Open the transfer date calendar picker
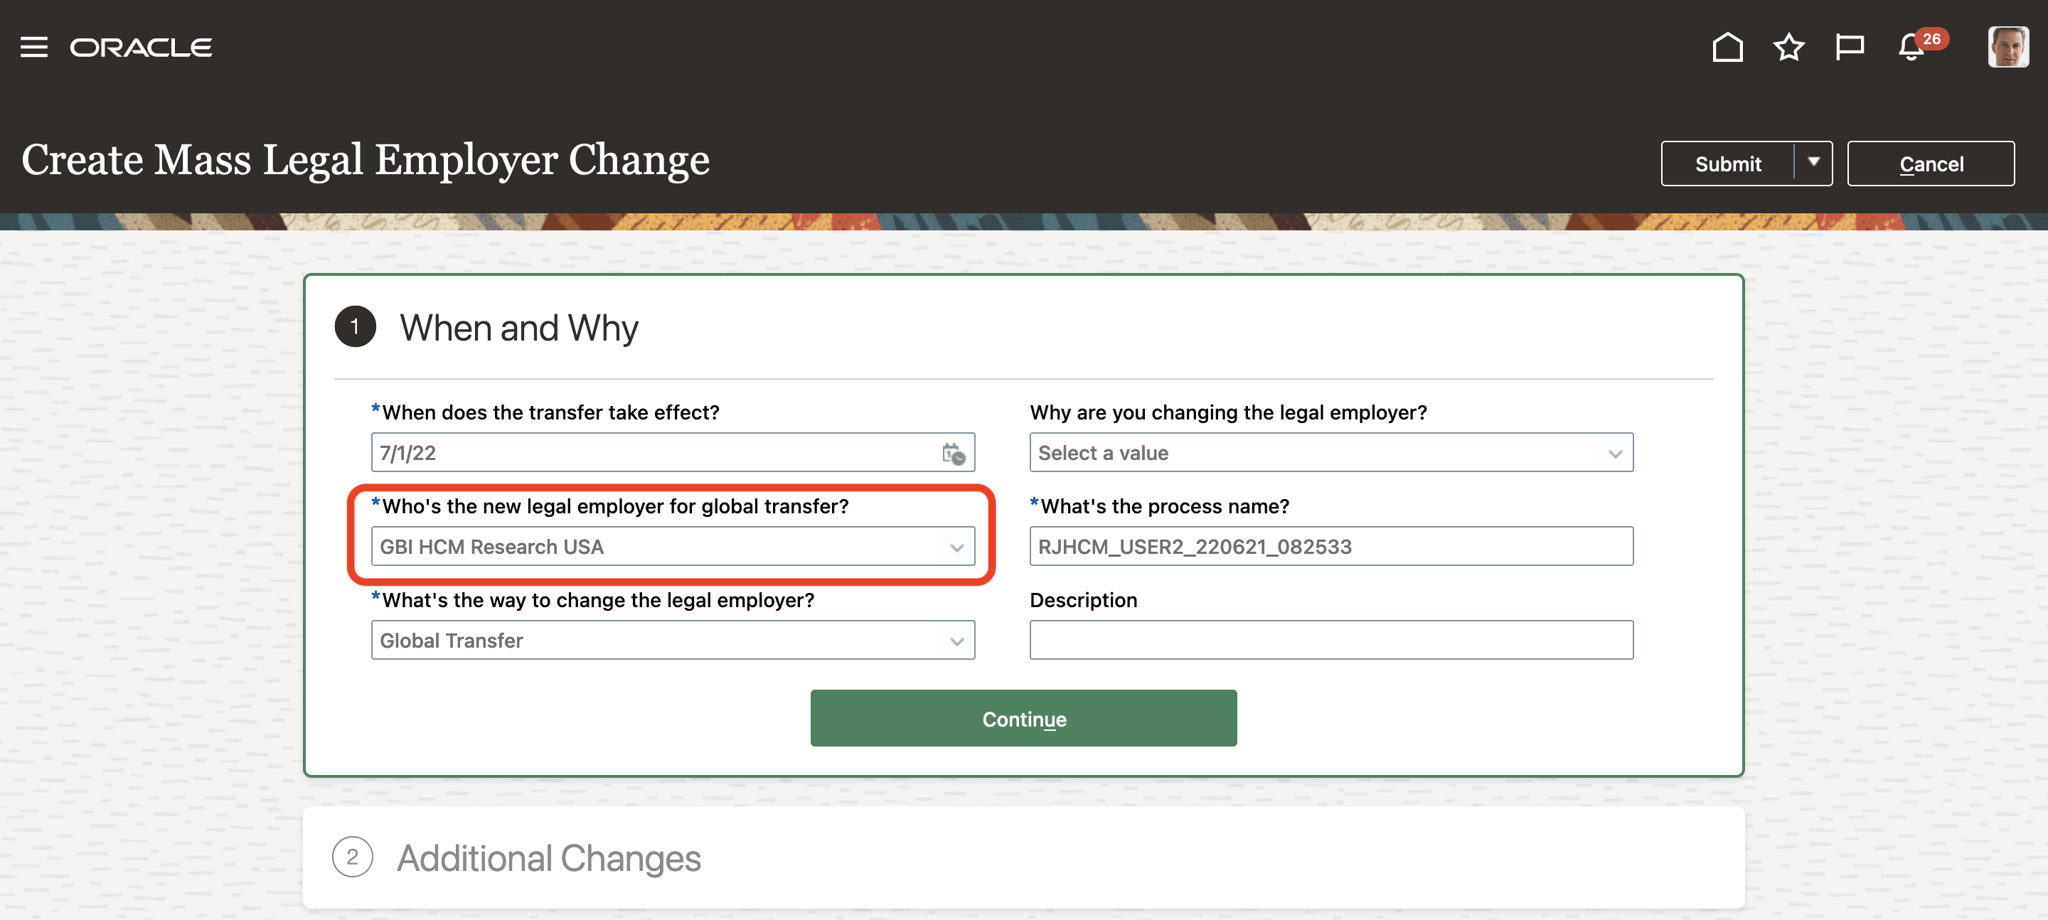The height and width of the screenshot is (920, 2048). 953,453
